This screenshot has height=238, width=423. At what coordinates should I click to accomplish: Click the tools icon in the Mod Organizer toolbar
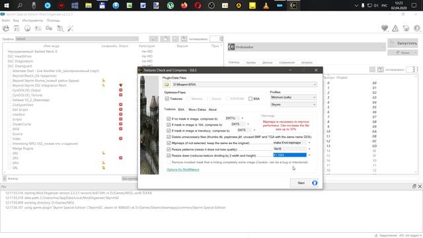(60, 28)
